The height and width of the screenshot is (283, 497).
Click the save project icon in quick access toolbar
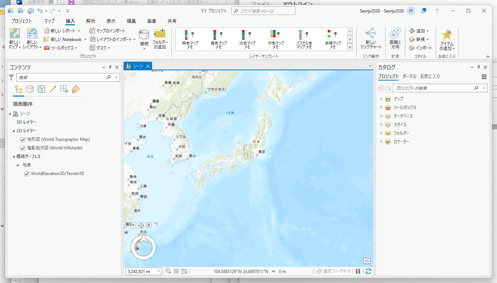31,11
